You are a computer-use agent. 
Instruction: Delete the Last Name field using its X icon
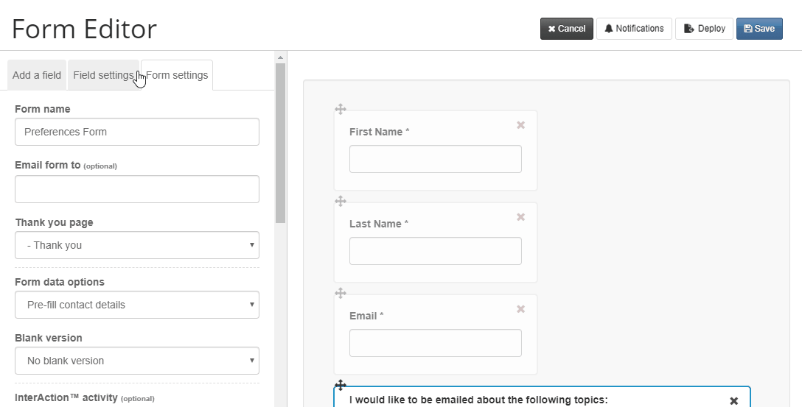520,217
